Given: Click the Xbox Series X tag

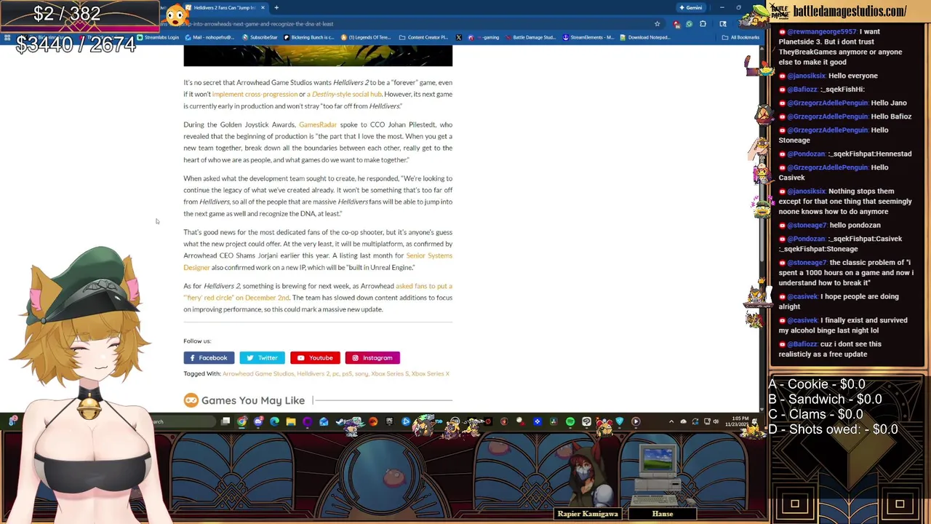Looking at the screenshot, I should (430, 373).
